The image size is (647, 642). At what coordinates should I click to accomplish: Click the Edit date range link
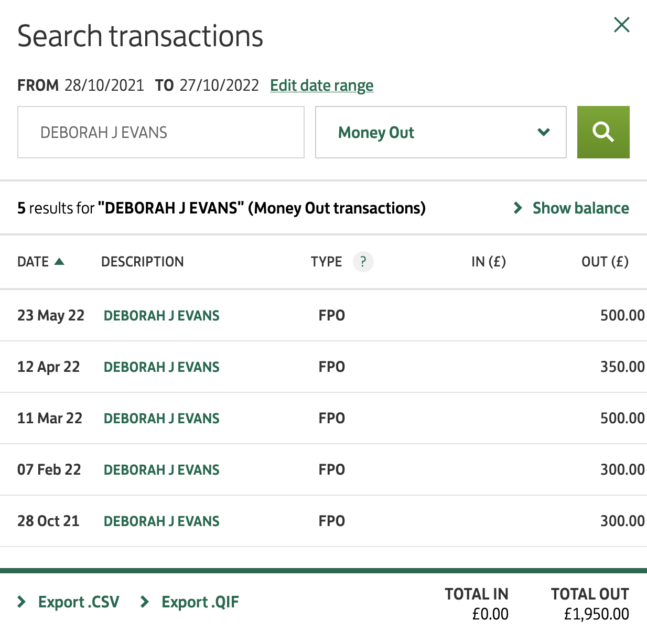pos(321,85)
